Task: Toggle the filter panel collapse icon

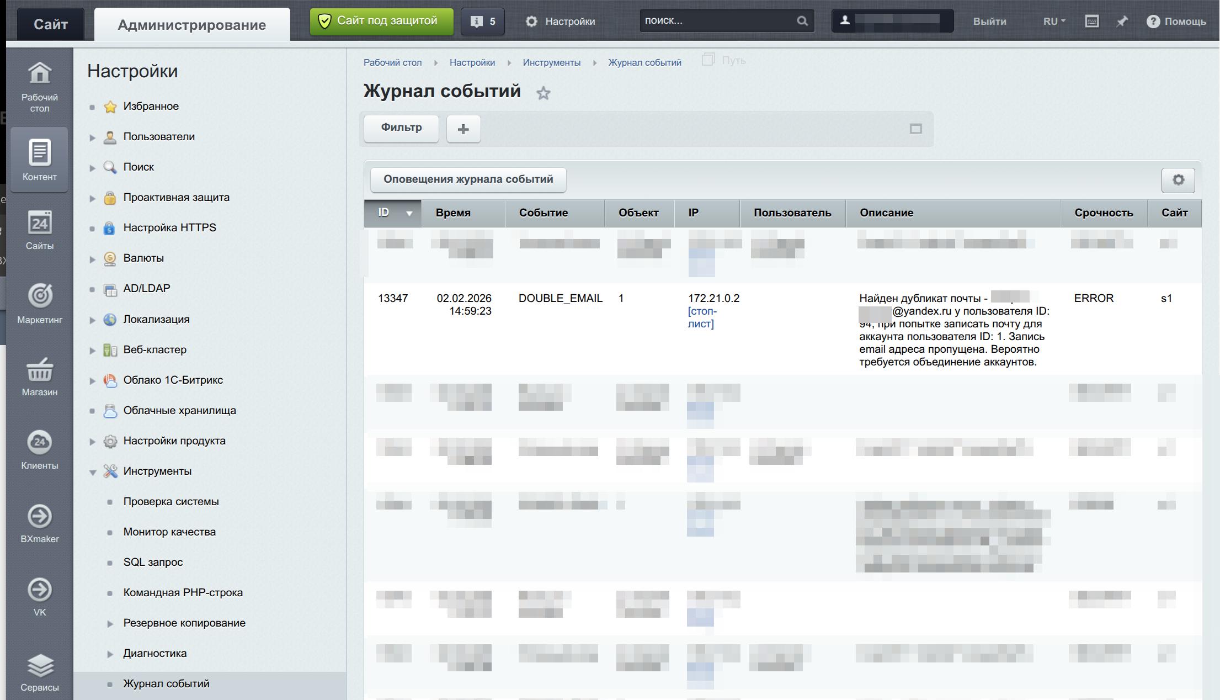Action: (x=915, y=129)
